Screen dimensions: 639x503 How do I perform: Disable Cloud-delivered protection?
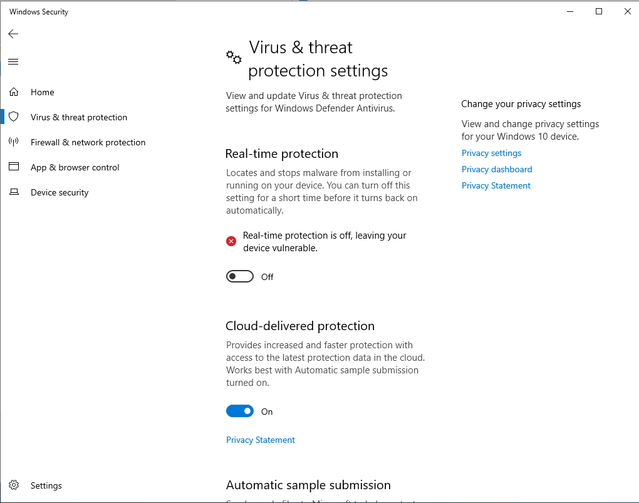pyautogui.click(x=239, y=411)
